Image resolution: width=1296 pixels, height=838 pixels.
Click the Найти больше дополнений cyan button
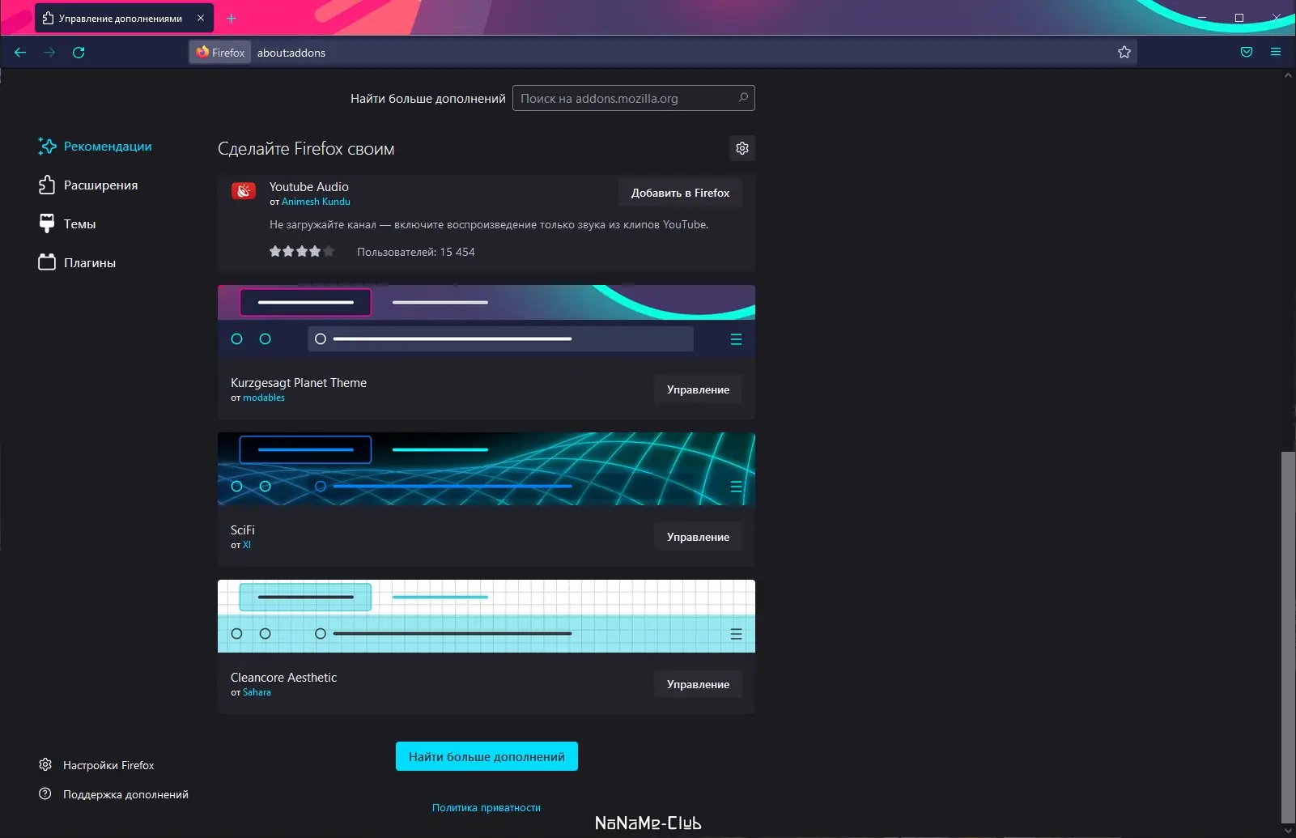coord(487,756)
